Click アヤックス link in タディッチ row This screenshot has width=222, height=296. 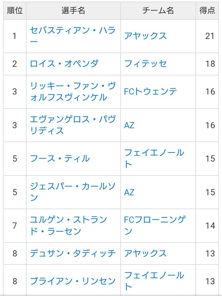point(145,253)
